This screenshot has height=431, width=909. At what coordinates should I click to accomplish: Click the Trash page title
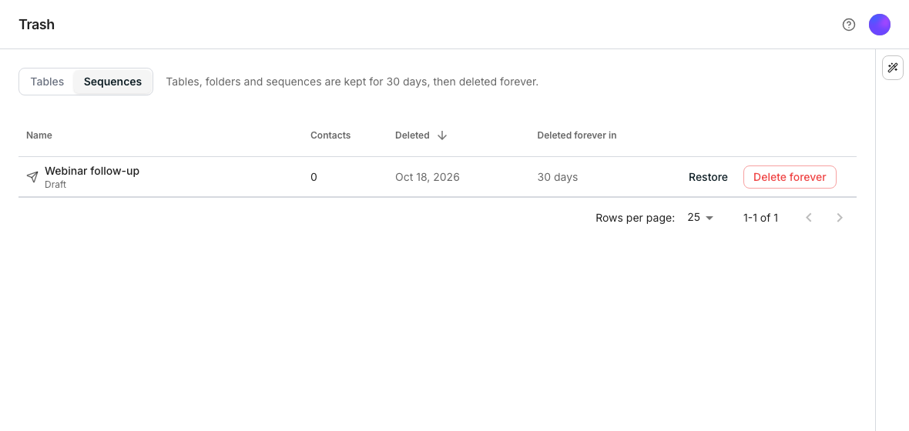36,25
